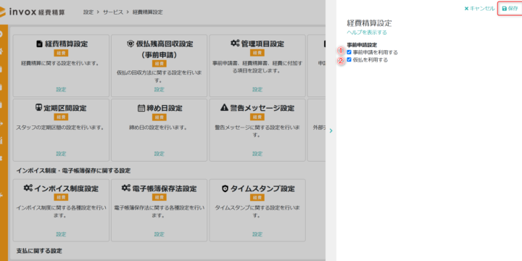Click the 電子帳簿保存法設定 card title
Screen dimensions: 522x261
point(165,188)
